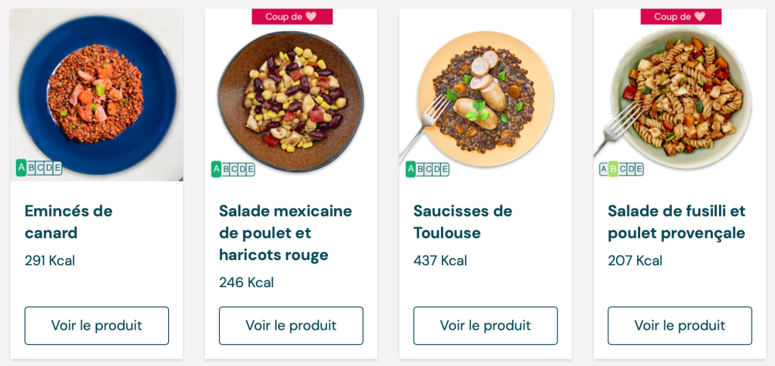Click the fusilli pasta salad photo

(x=680, y=95)
